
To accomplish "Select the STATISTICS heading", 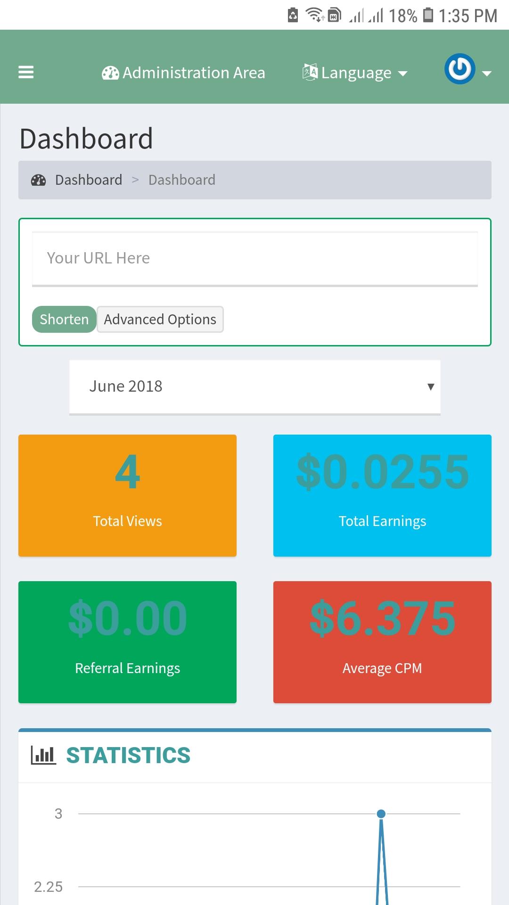I will [128, 755].
